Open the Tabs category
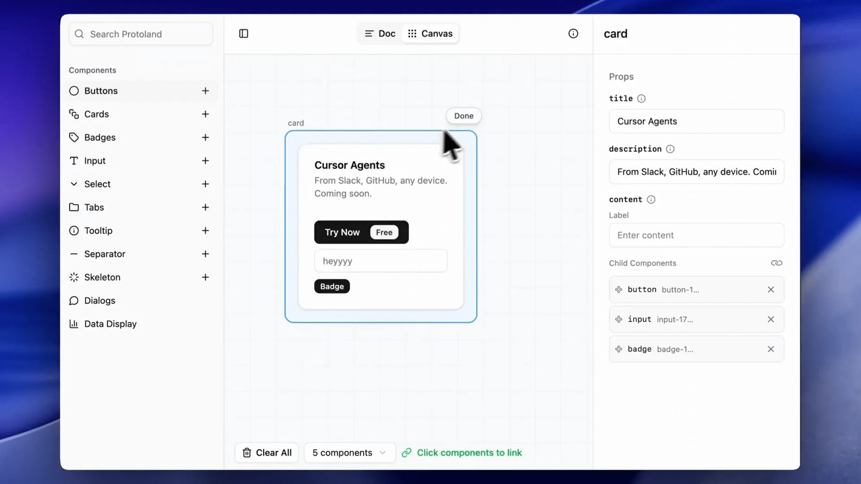This screenshot has width=861, height=484. (140, 207)
